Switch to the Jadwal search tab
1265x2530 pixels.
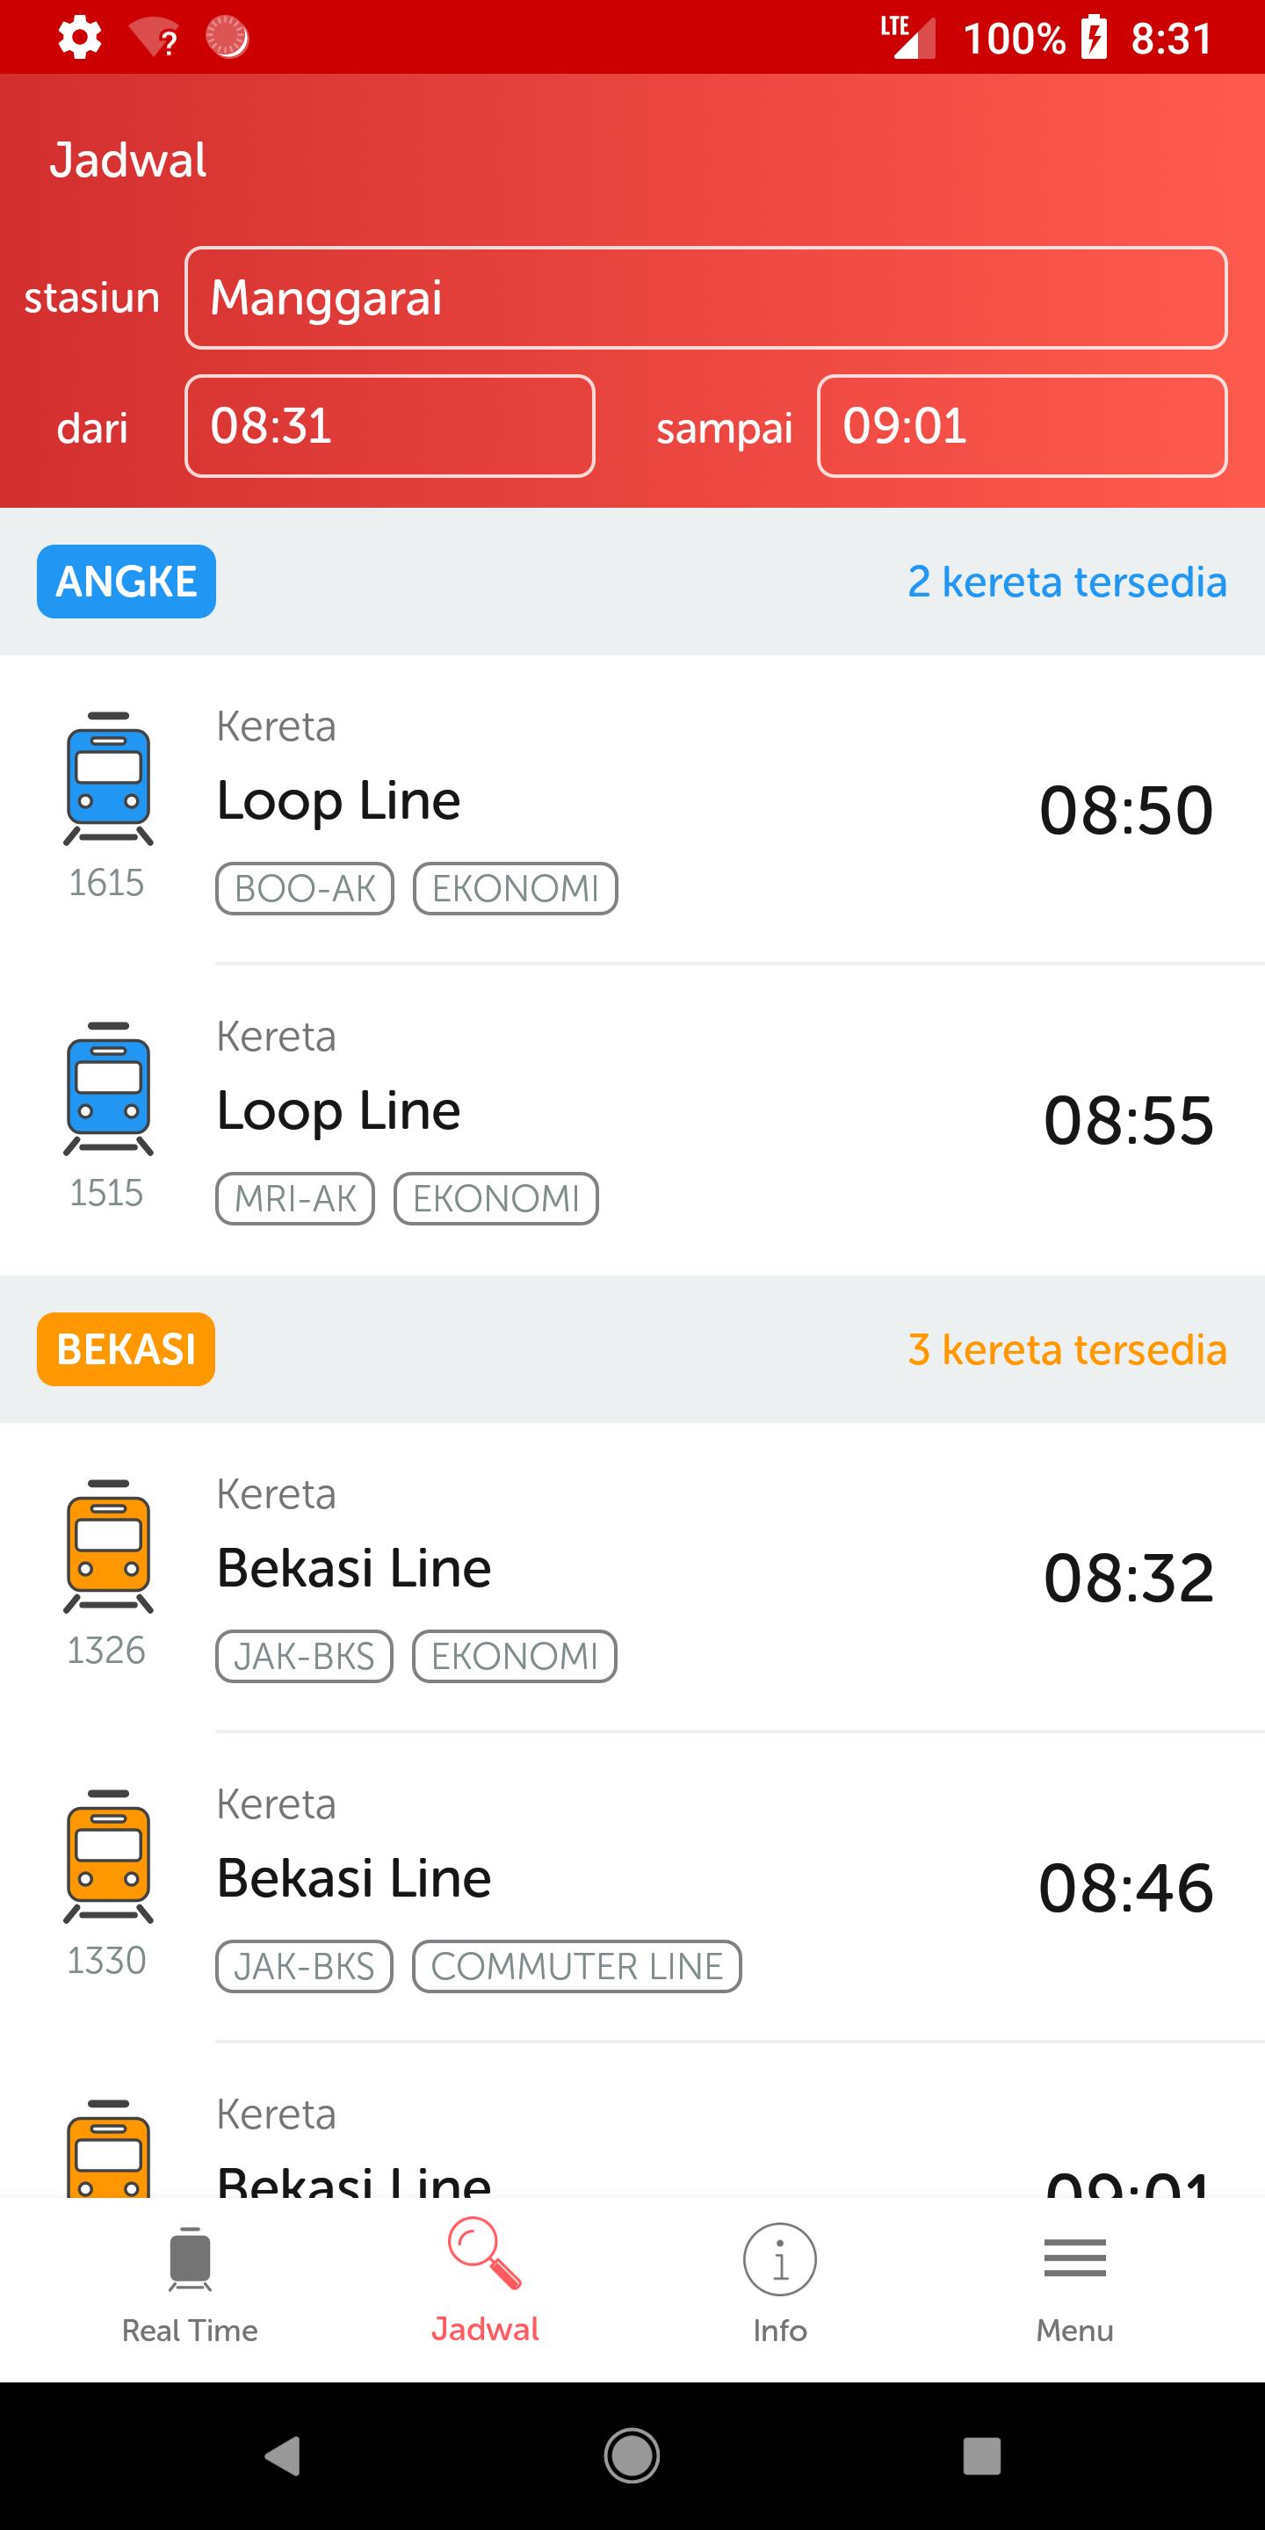pos(485,2287)
